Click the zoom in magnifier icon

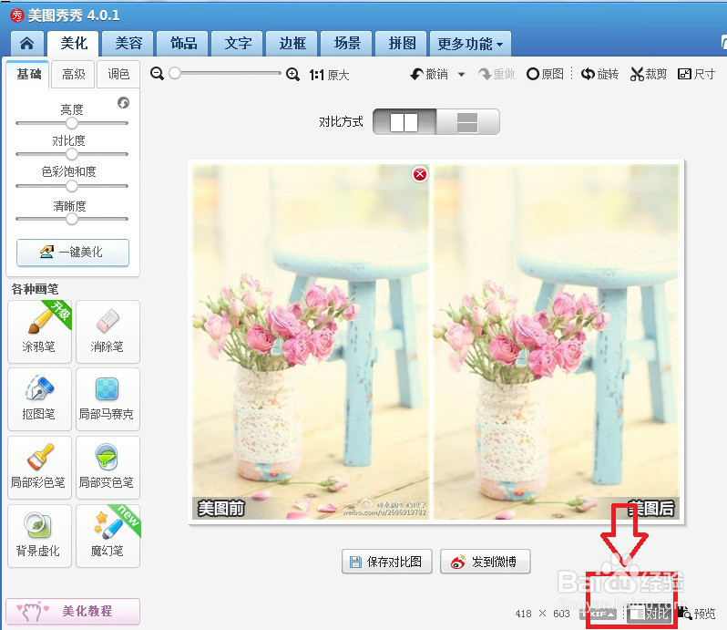tap(292, 74)
